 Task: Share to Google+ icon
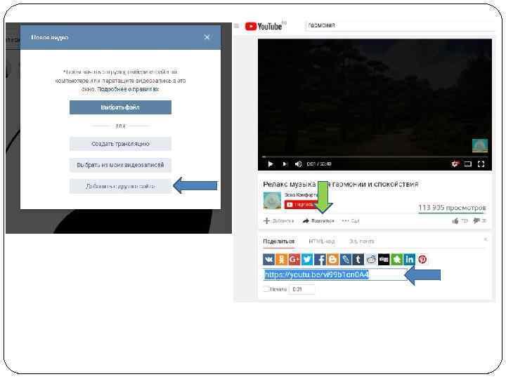(294, 259)
